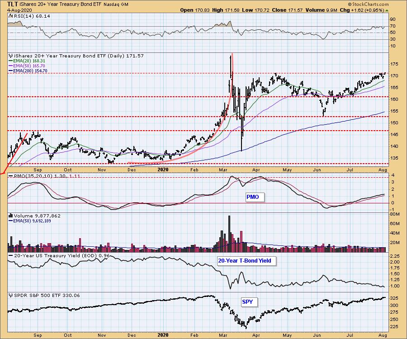
Task: Click the EMA(50) 165.70 legend text
Action: click(29, 66)
